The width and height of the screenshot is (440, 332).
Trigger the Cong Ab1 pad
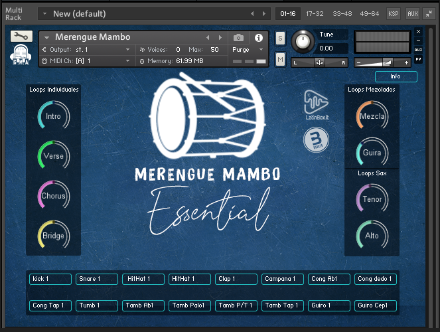coord(329,279)
